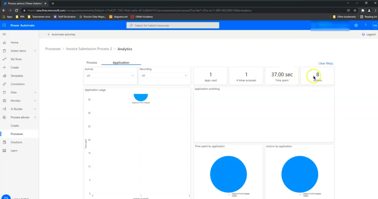This screenshot has width=378, height=199.
Task: Click the Data icon in sidebar
Action: [4, 92]
